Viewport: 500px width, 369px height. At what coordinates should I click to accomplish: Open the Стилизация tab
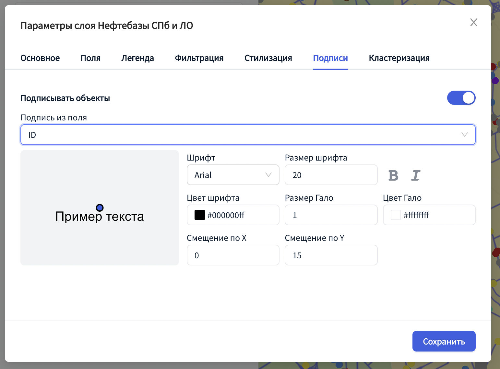[x=268, y=58]
